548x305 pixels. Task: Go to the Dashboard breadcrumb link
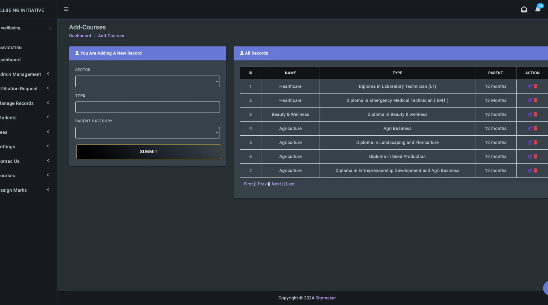tap(80, 36)
